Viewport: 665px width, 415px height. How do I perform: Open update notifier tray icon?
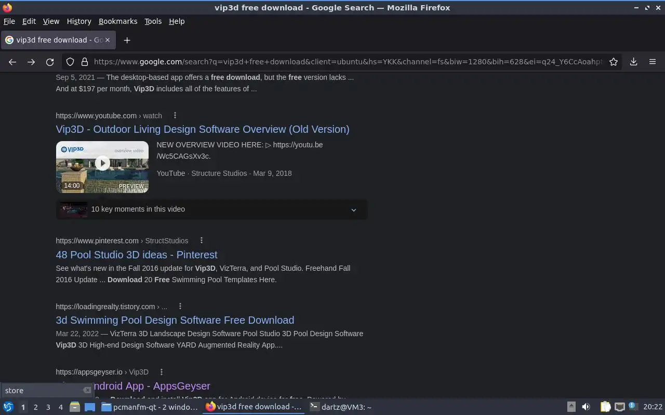click(x=632, y=406)
